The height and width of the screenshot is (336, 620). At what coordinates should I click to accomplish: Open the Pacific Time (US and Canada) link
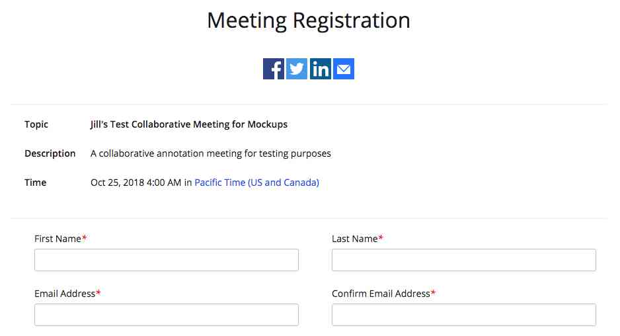(256, 183)
